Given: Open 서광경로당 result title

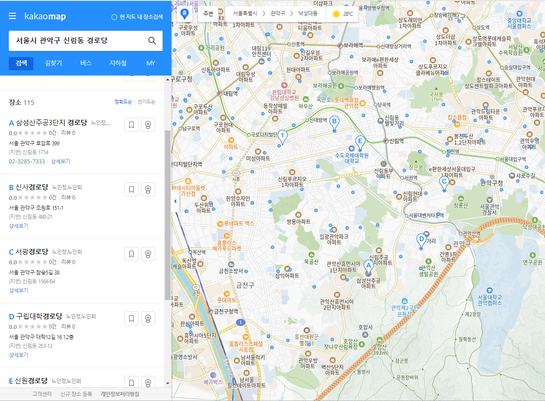Looking at the screenshot, I should [32, 252].
